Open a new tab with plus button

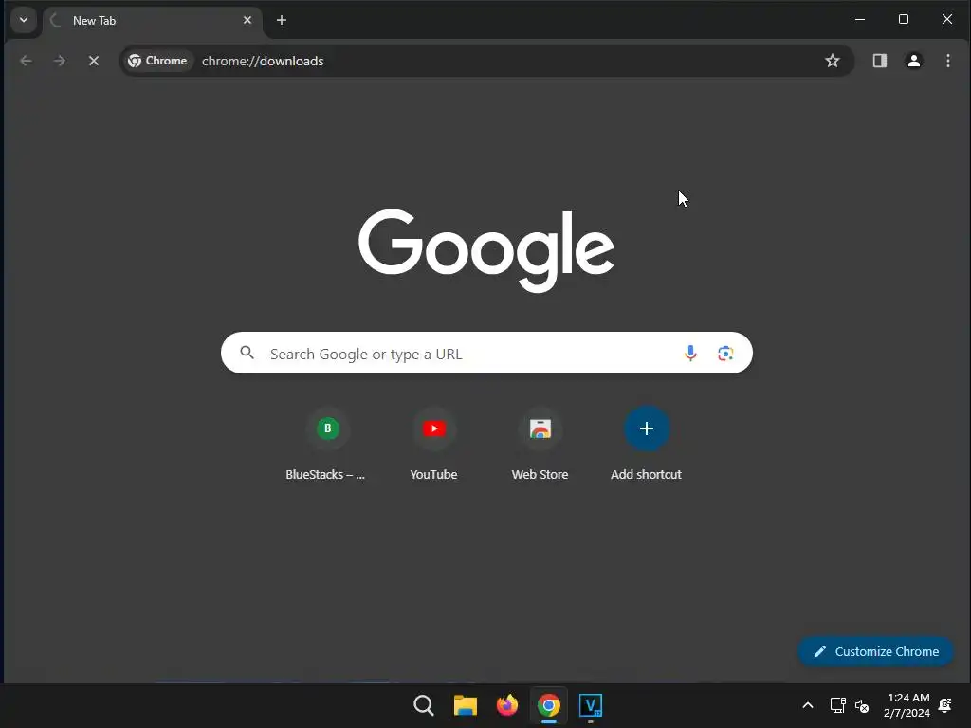click(x=281, y=21)
